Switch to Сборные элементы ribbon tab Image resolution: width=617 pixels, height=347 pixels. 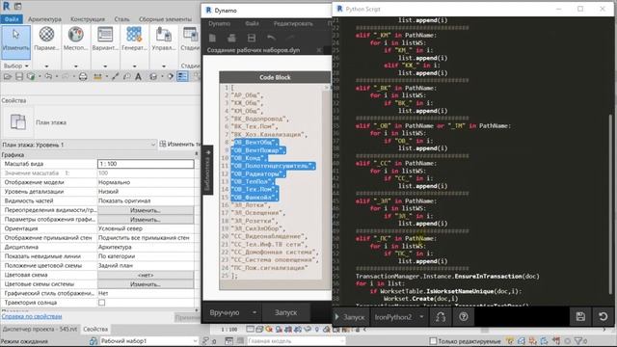coord(165,19)
